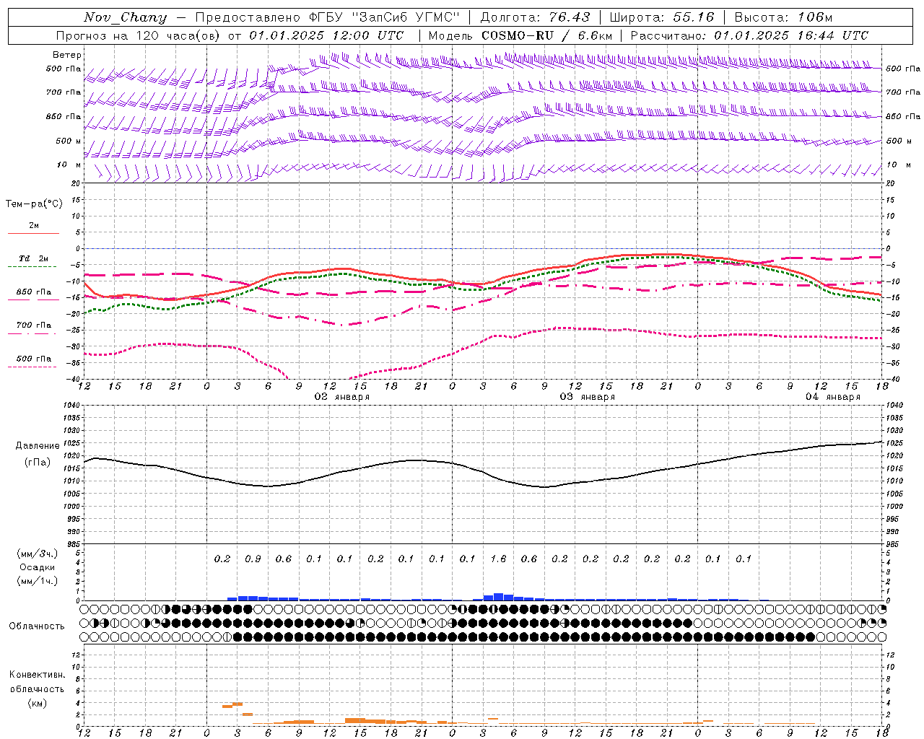Click the (мм/3ч.) precipitation unit label
The image size is (924, 739).
tap(38, 554)
